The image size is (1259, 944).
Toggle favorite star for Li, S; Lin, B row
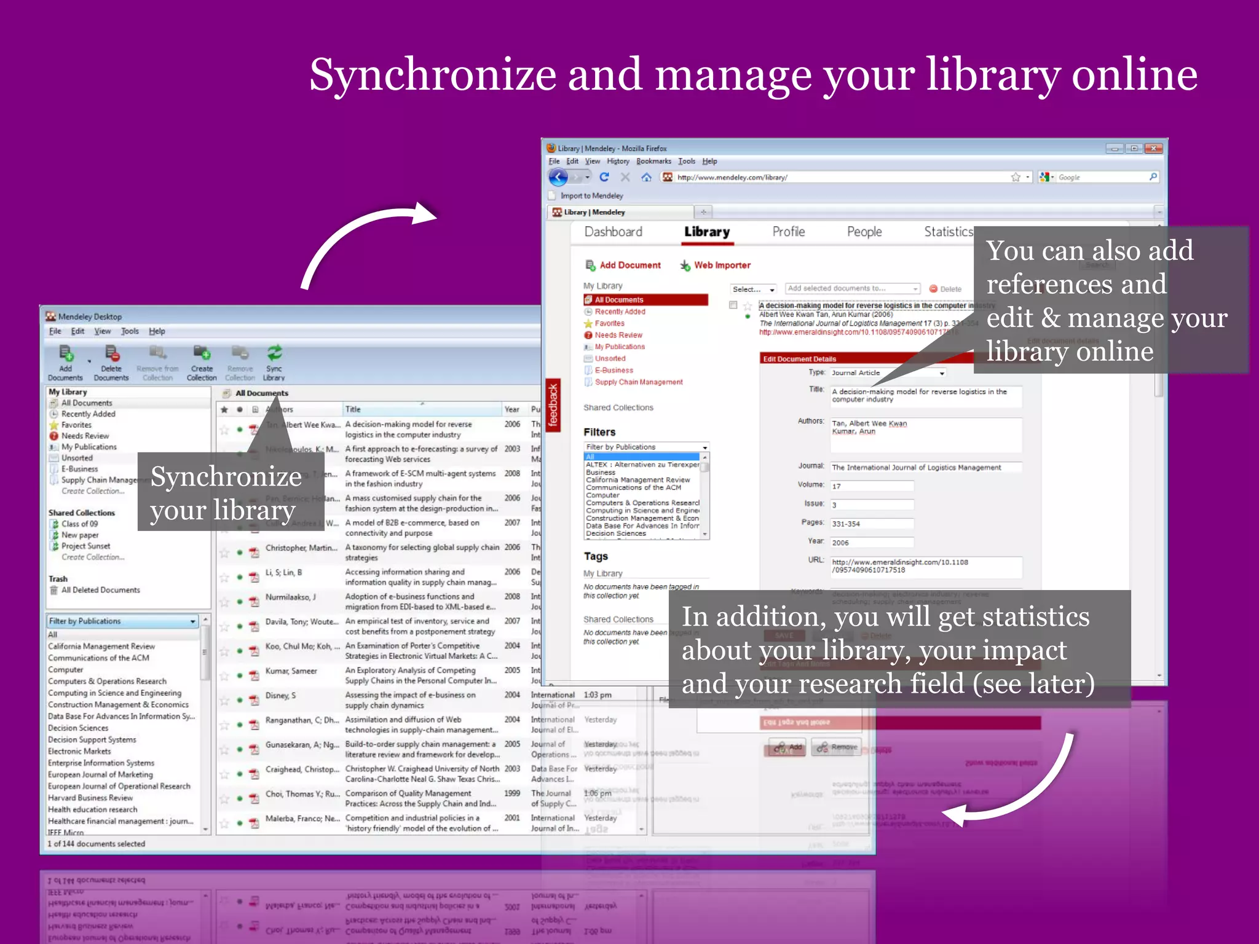tap(224, 577)
